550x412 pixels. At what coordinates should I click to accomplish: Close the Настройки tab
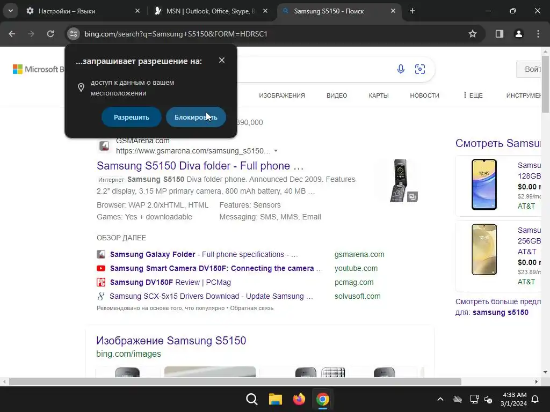click(137, 11)
